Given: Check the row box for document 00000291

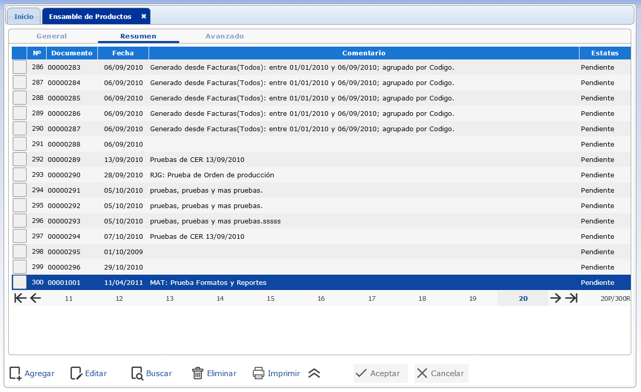Looking at the screenshot, I should coord(19,190).
